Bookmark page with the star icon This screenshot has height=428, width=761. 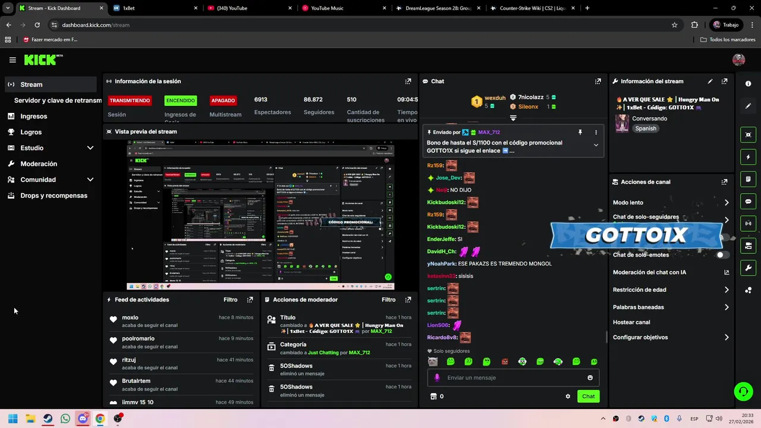click(x=674, y=25)
